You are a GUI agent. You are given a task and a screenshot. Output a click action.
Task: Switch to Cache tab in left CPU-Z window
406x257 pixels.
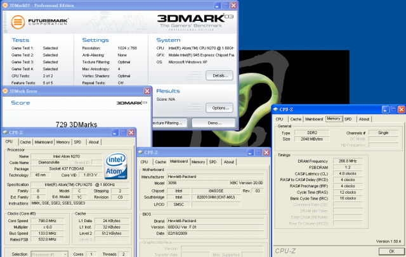click(x=25, y=142)
